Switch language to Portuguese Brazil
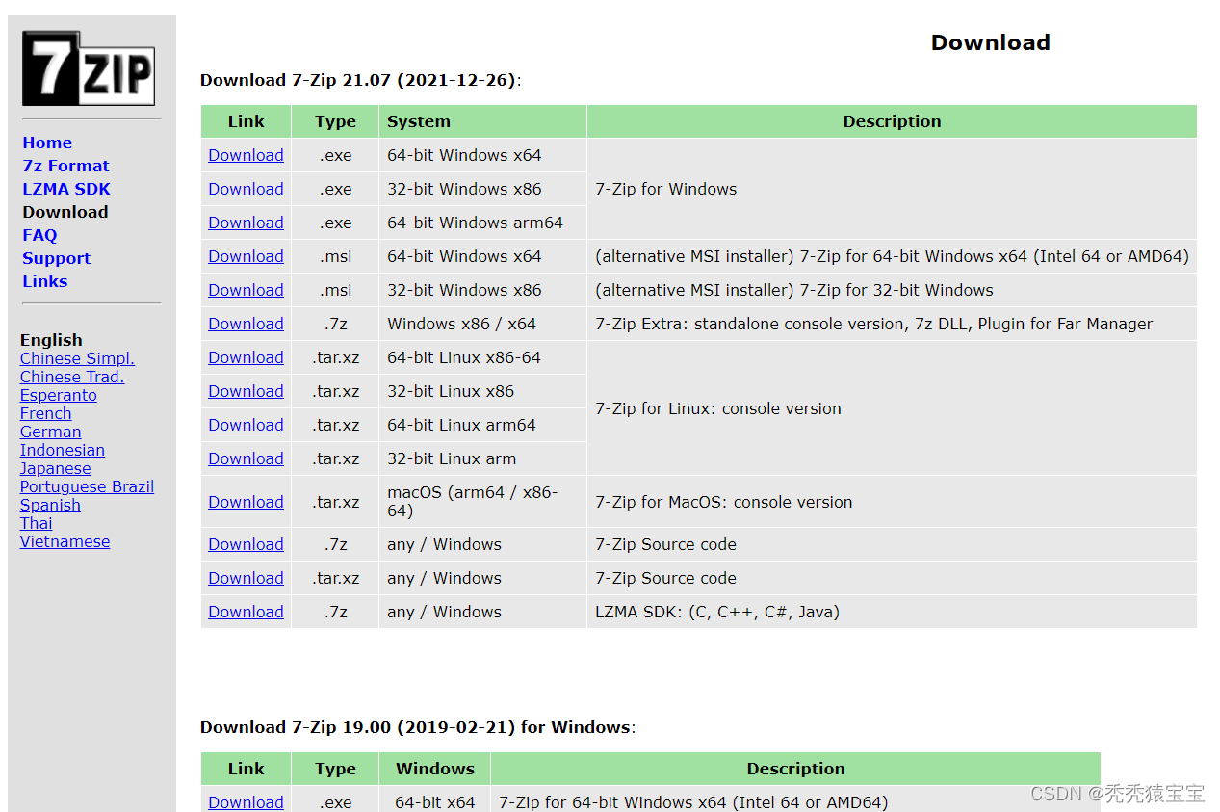This screenshot has width=1220, height=812. pos(87,486)
